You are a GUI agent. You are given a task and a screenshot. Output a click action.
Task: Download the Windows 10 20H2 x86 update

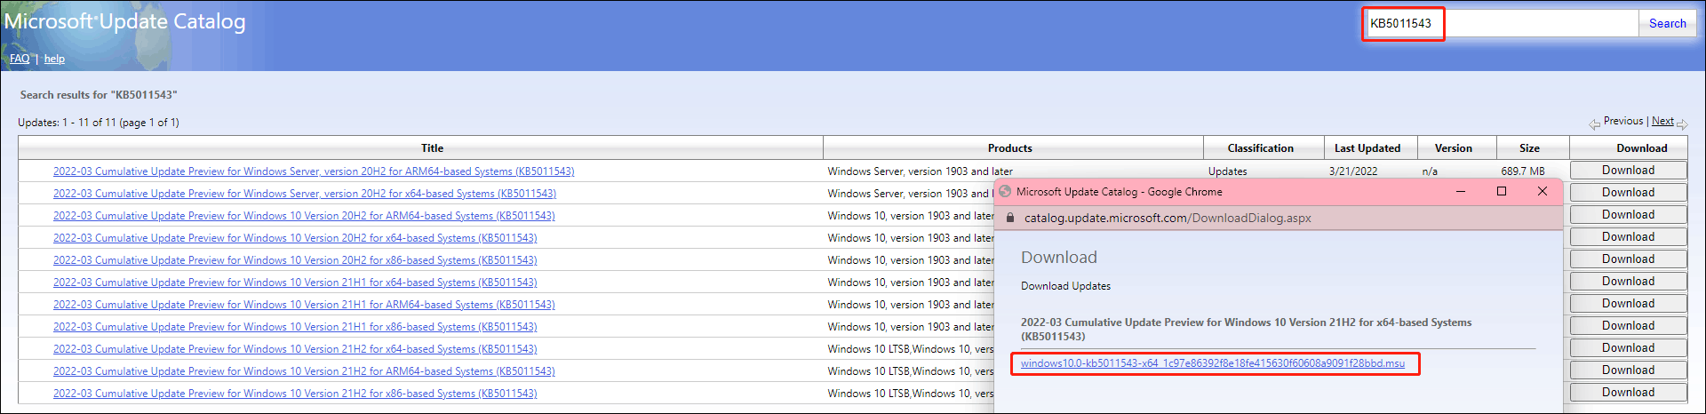click(x=1628, y=259)
